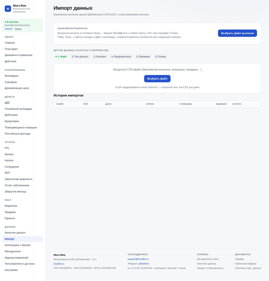The width and height of the screenshot is (269, 281).
Task: Click the УСПЕШНО column header
Action: coord(186,104)
